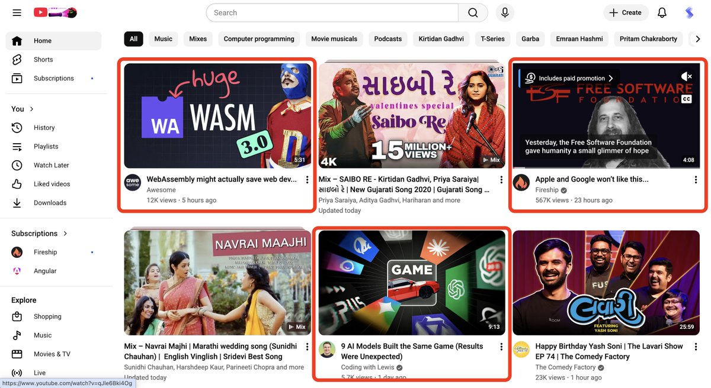711x388 pixels.
Task: Select Pritam Chakraborty filter chip
Action: tap(648, 39)
